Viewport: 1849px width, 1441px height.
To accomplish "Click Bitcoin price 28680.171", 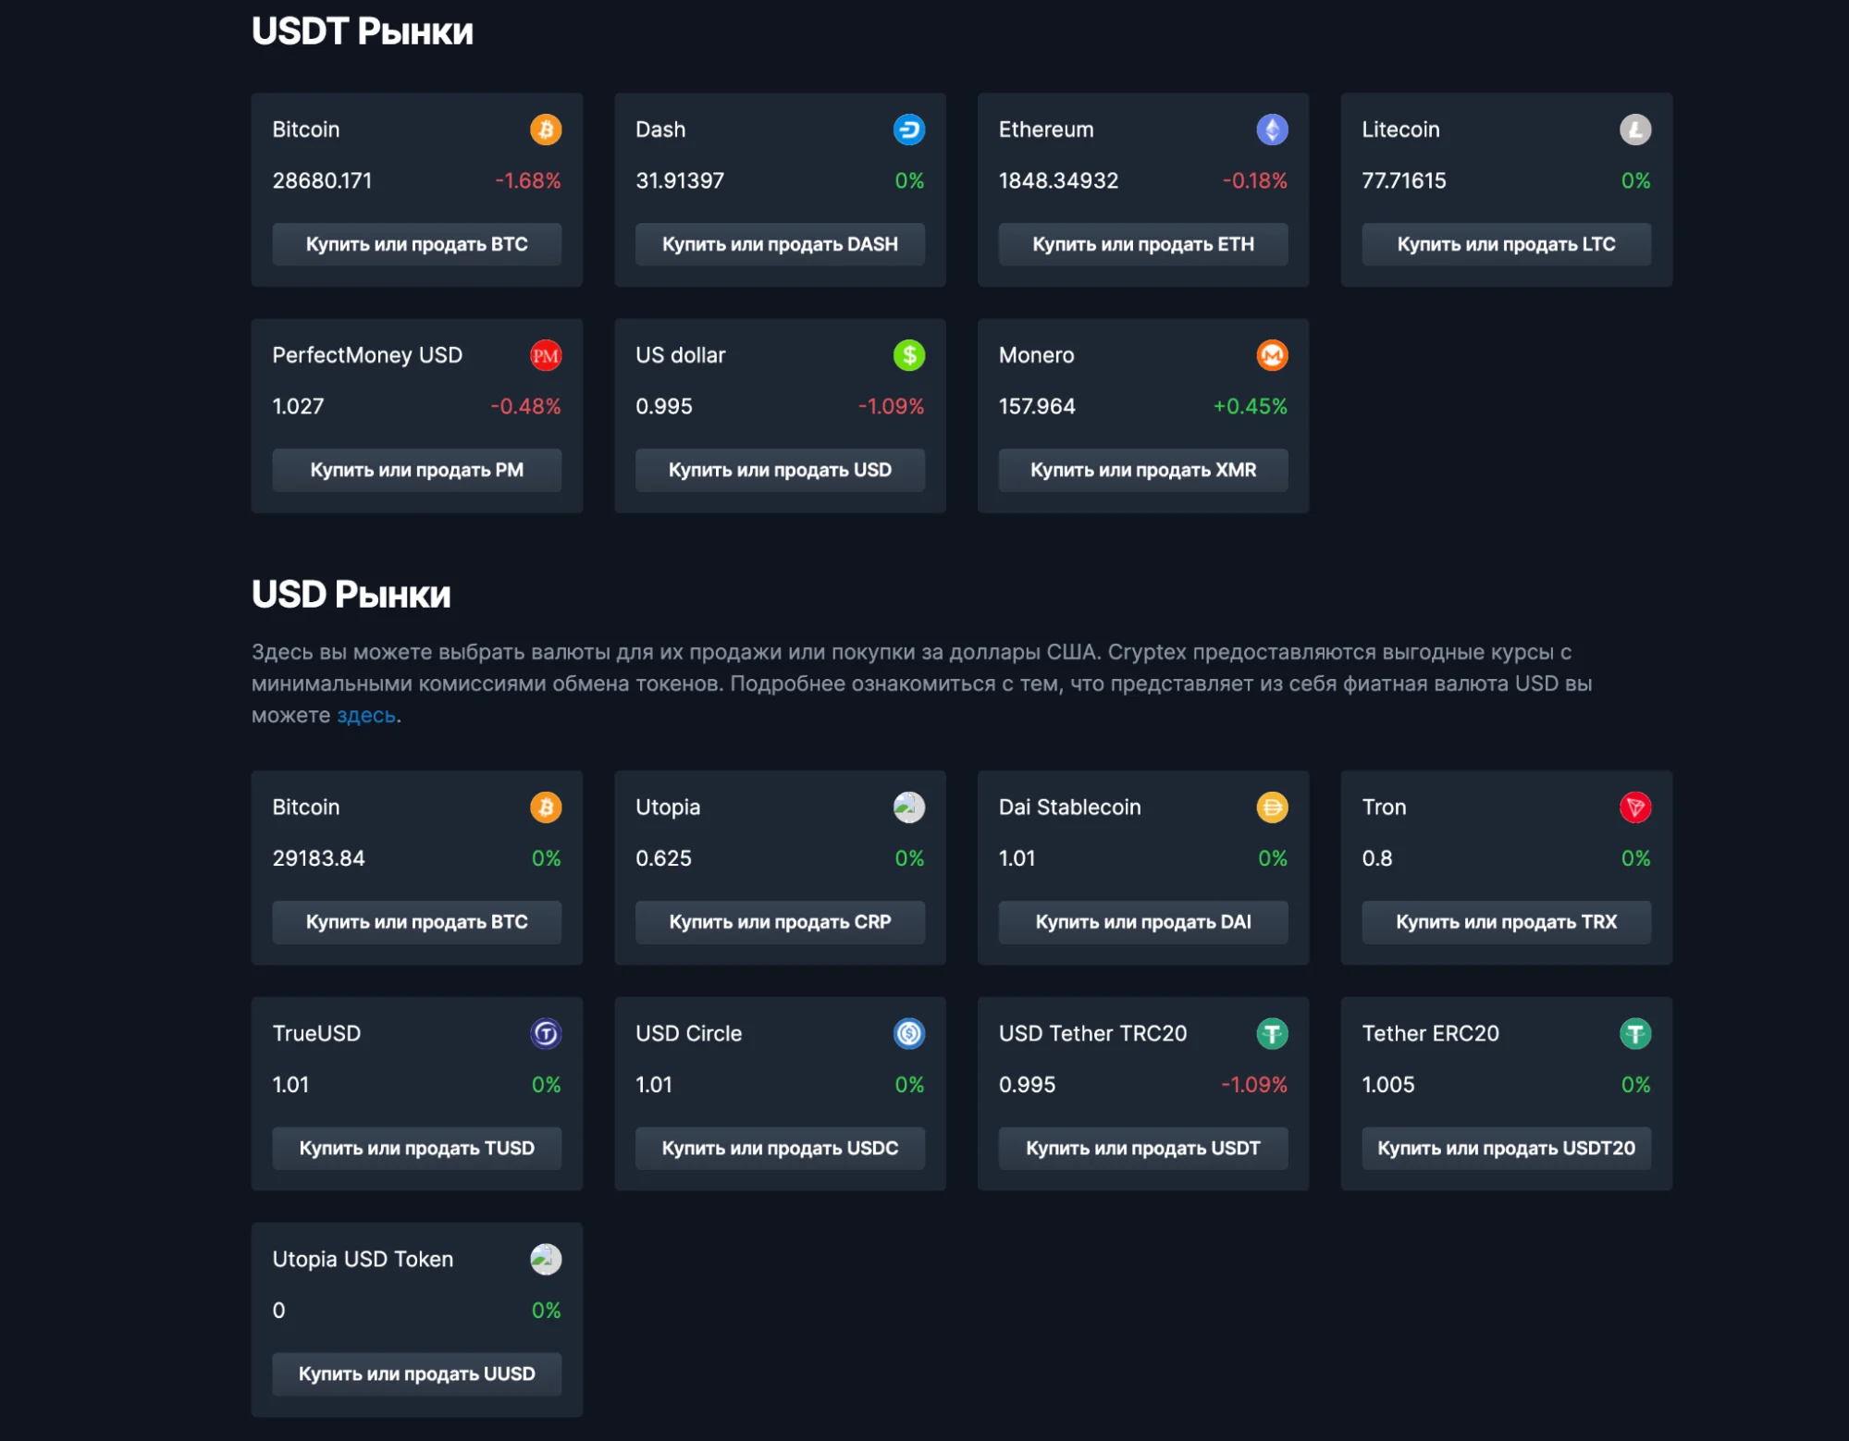I will coord(322,180).
